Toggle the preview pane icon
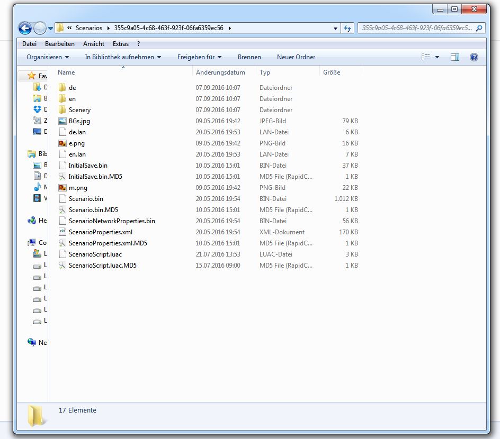Image resolution: width=500 pixels, height=439 pixels. [455, 57]
